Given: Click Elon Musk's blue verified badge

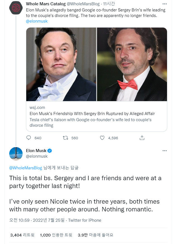Looking at the screenshot, I should pyautogui.click(x=50, y=151).
